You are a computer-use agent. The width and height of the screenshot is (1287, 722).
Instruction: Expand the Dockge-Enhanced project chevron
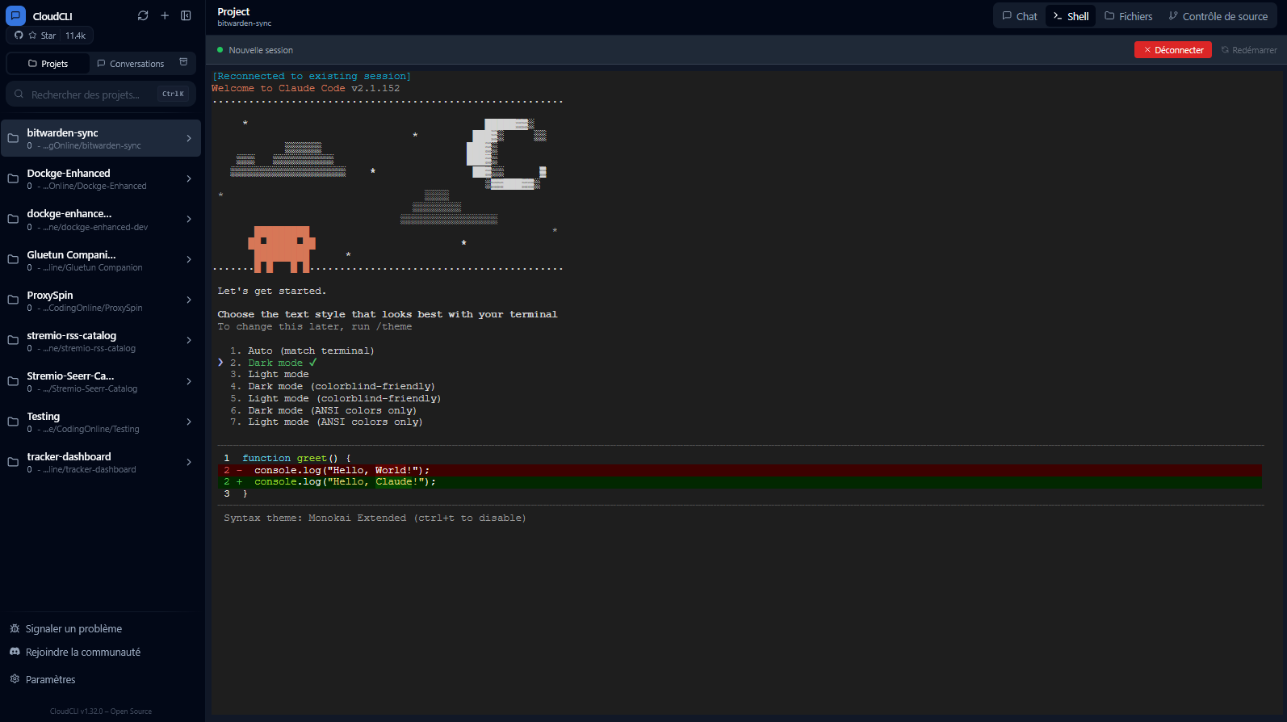pos(189,178)
